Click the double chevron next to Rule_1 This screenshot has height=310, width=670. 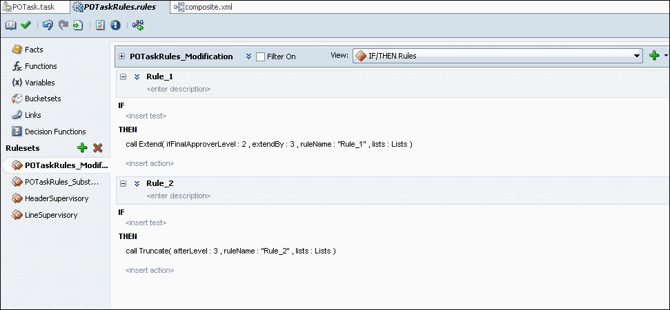(137, 76)
